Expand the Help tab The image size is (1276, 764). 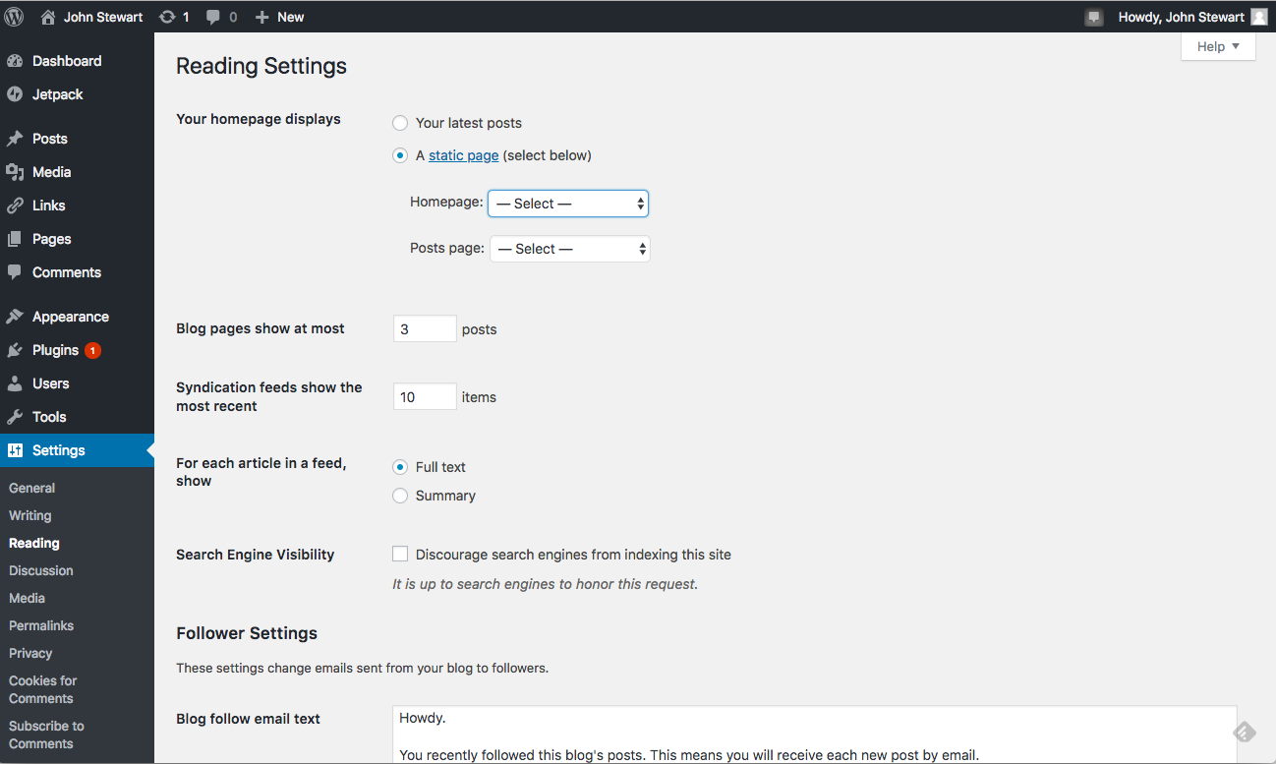tap(1218, 46)
